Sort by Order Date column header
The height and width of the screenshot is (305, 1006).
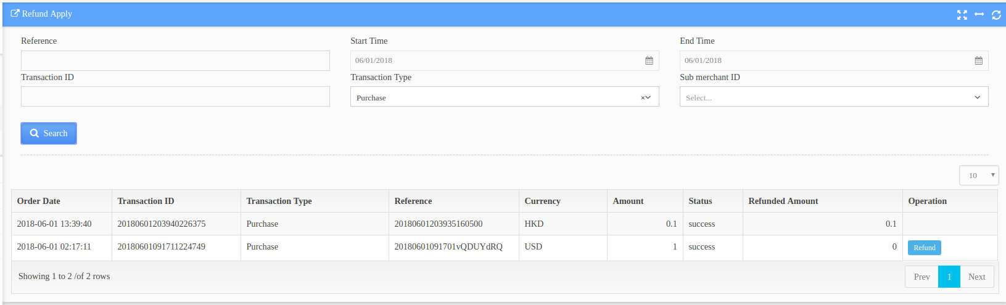pyautogui.click(x=39, y=201)
